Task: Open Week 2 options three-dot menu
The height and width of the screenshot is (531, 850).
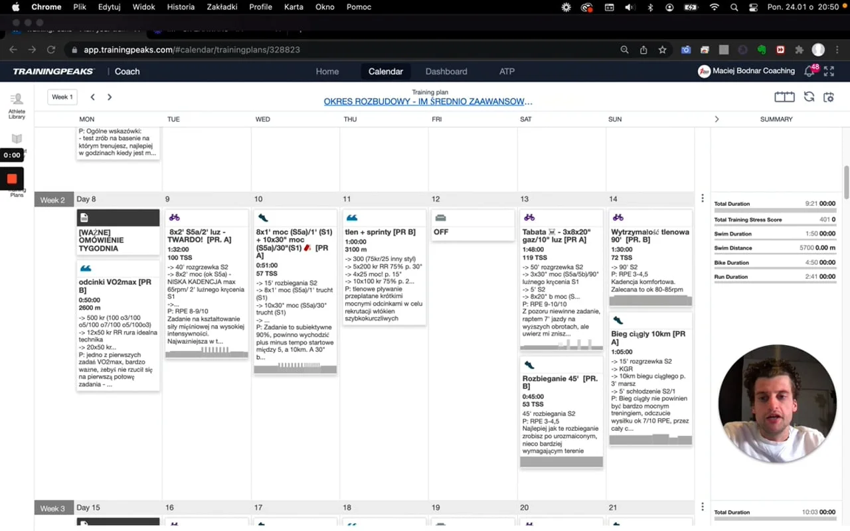Action: [703, 198]
